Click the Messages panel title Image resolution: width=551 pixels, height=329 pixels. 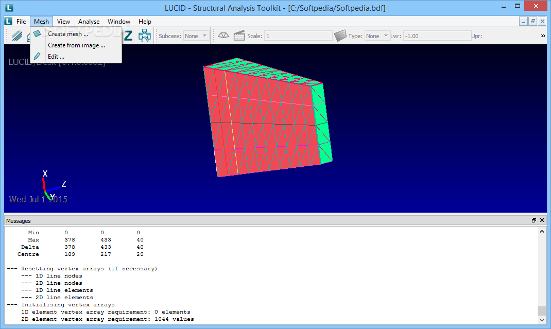(x=18, y=221)
